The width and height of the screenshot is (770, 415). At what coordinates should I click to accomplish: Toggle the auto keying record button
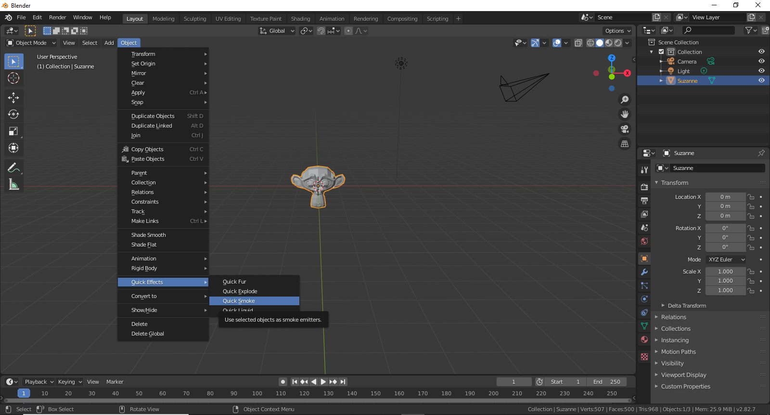pyautogui.click(x=283, y=382)
